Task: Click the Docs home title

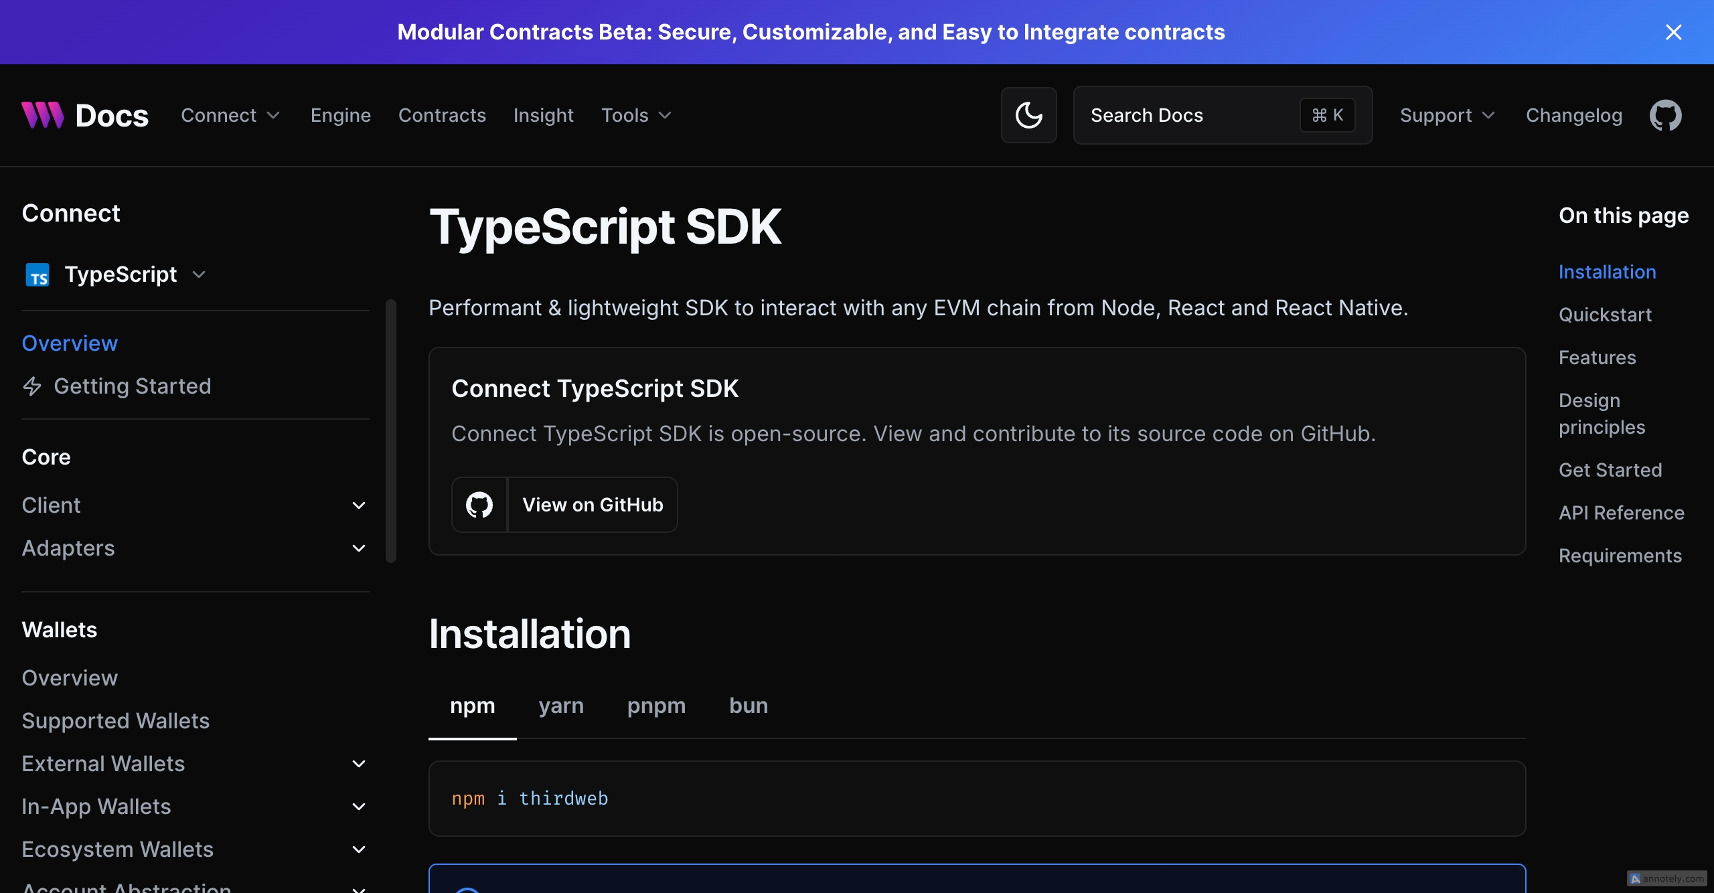Action: click(112, 115)
